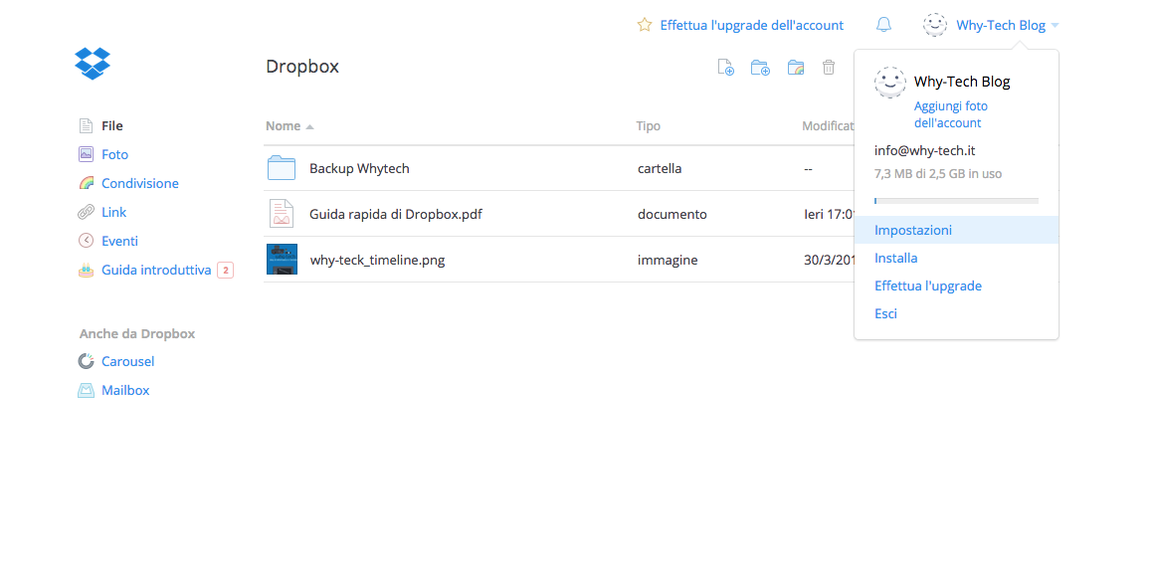Screen dimensions: 1151x571
Task: Click the 7,3 MB di 2,5 GB text
Action: click(x=937, y=174)
